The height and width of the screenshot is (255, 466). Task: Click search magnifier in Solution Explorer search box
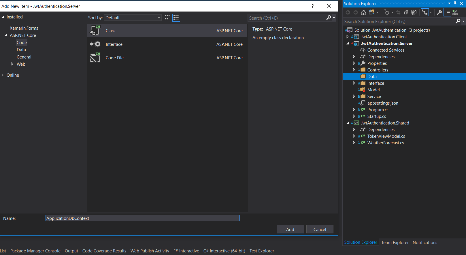coord(458,21)
